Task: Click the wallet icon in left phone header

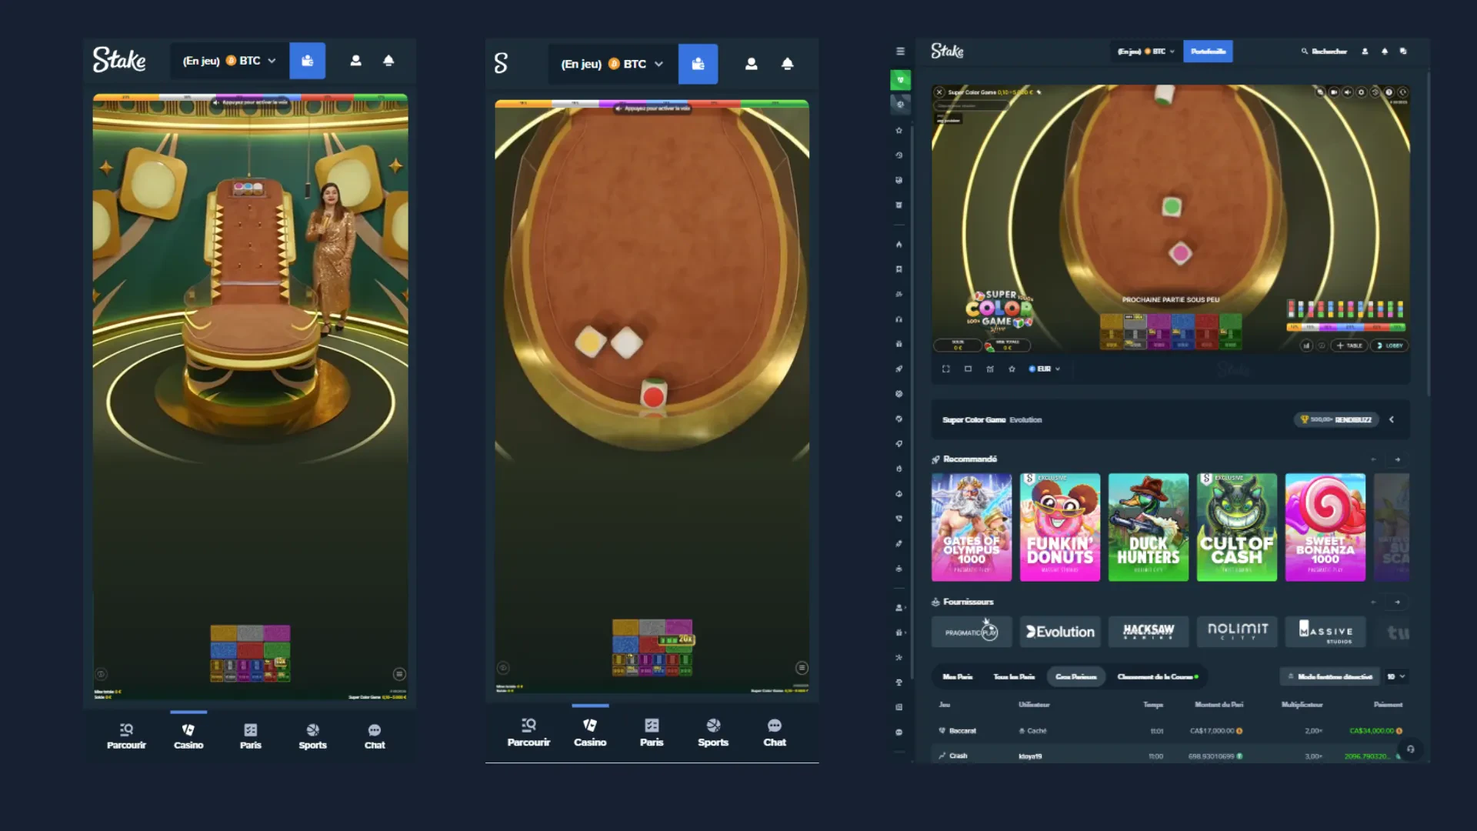Action: 307,61
